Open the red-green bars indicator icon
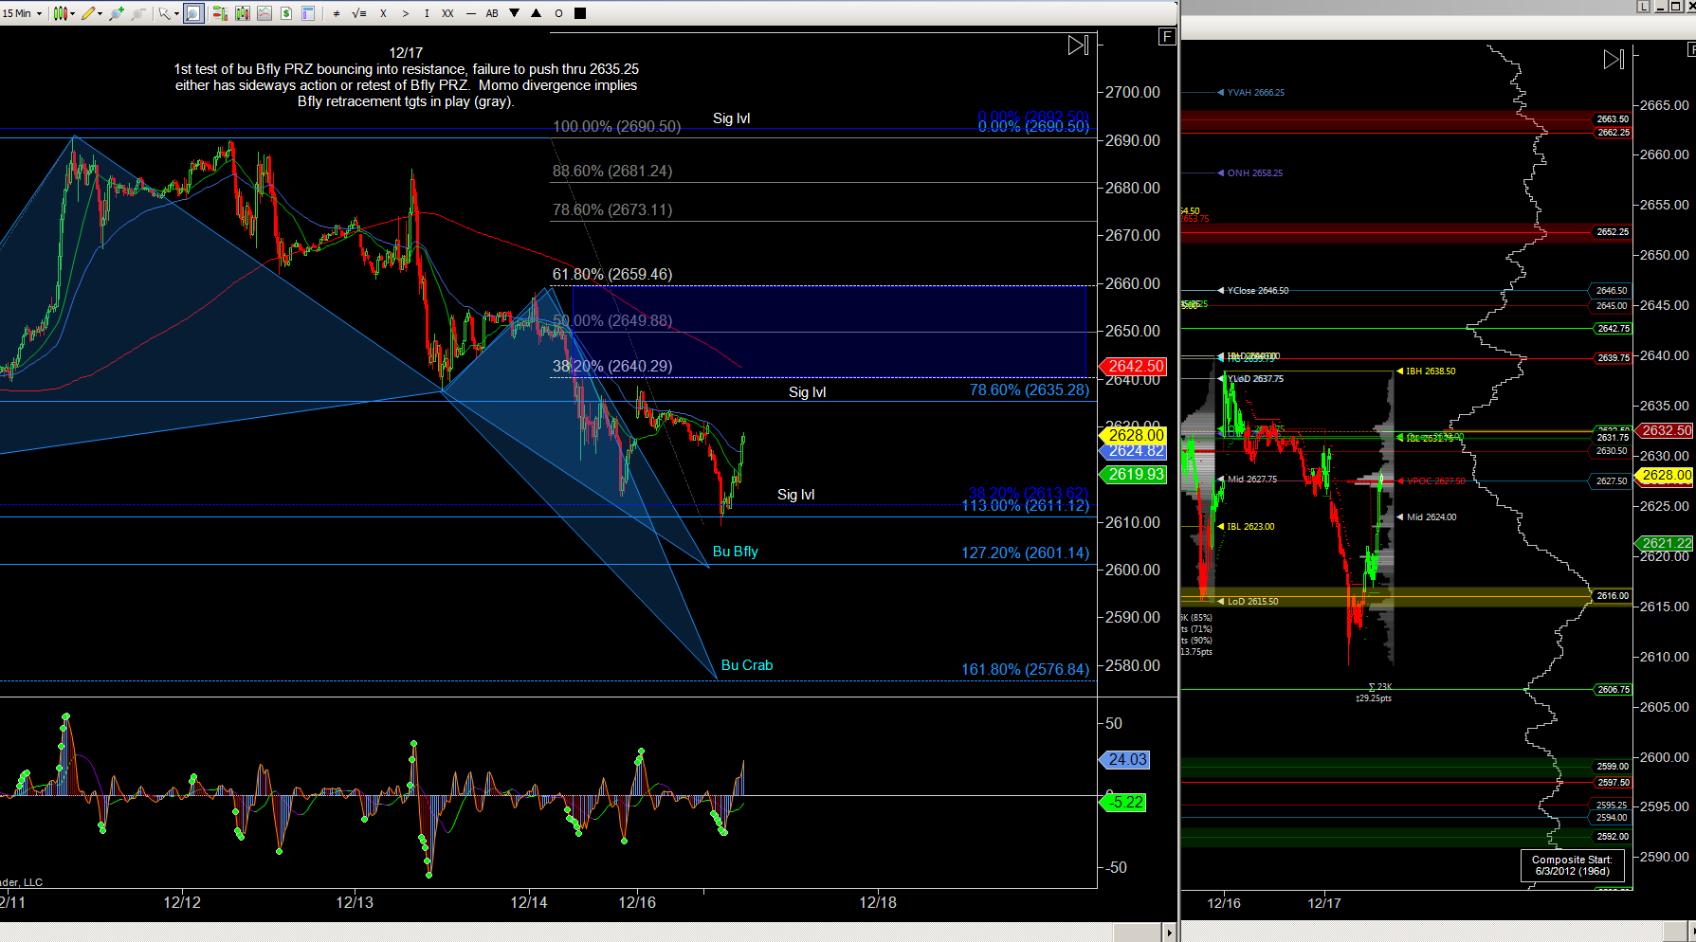 click(220, 13)
